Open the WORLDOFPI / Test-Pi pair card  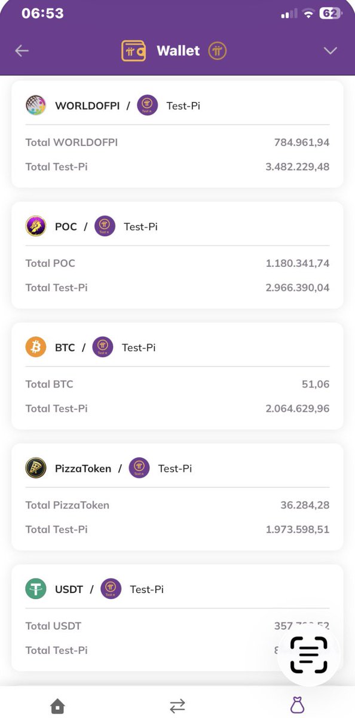tap(177, 134)
